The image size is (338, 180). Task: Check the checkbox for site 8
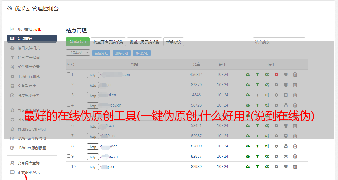coord(69,146)
